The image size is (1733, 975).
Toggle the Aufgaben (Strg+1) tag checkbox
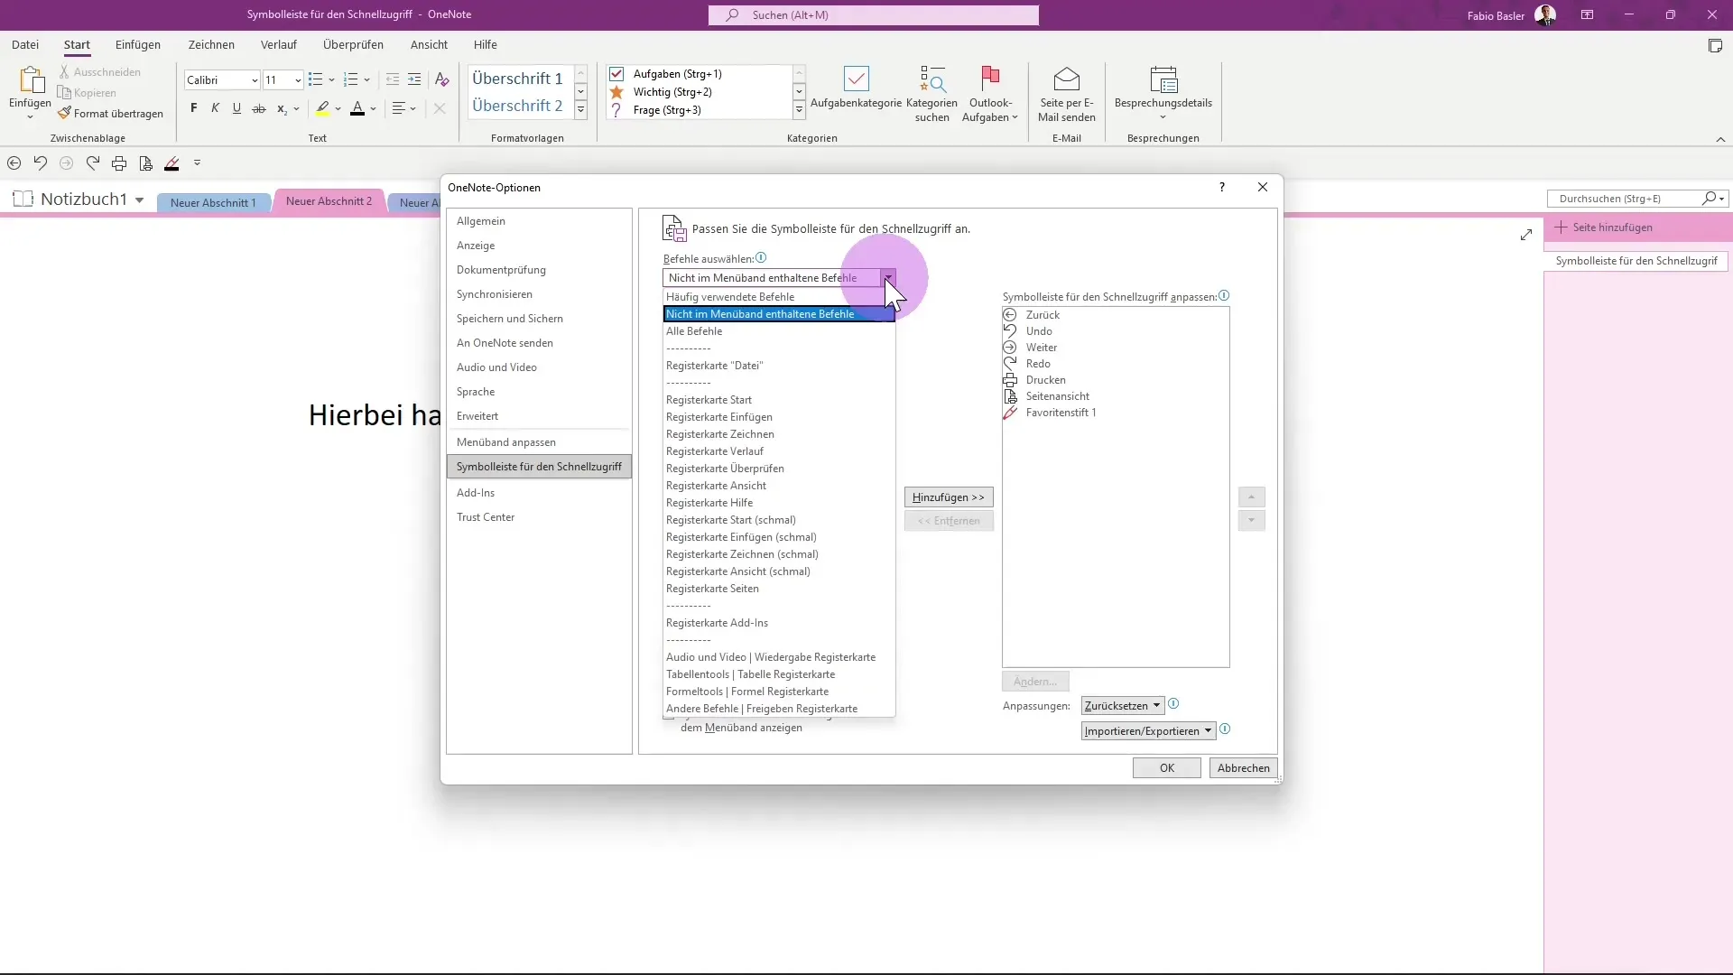pyautogui.click(x=616, y=74)
